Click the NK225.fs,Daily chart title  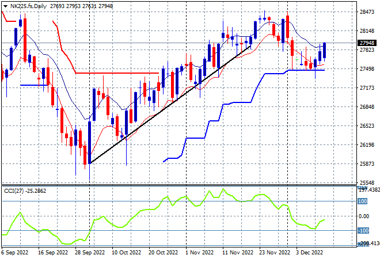pos(28,6)
